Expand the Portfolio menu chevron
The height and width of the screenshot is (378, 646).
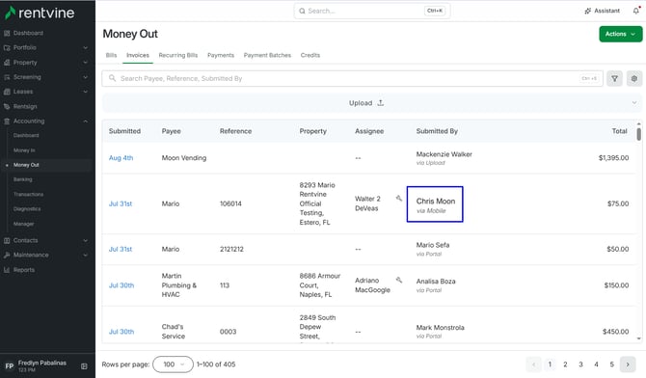(85, 48)
